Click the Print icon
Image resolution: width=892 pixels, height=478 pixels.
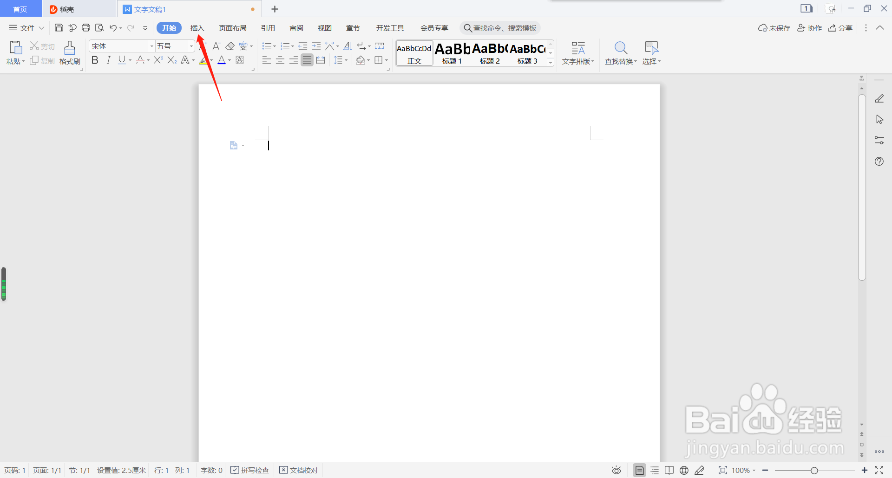tap(86, 28)
